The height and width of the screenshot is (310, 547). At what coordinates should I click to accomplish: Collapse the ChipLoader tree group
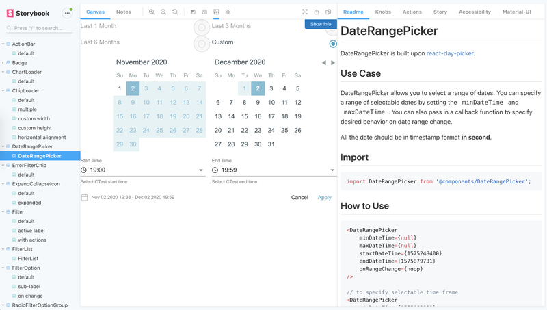tap(4, 90)
